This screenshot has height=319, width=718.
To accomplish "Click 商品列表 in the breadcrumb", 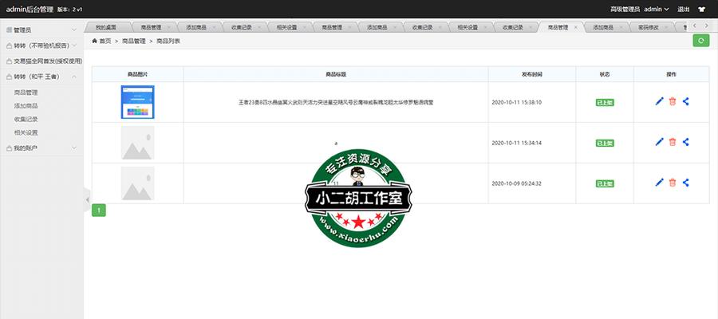I will (x=168, y=41).
